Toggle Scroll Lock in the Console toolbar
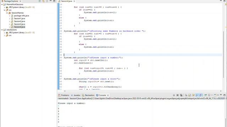 click(190, 95)
